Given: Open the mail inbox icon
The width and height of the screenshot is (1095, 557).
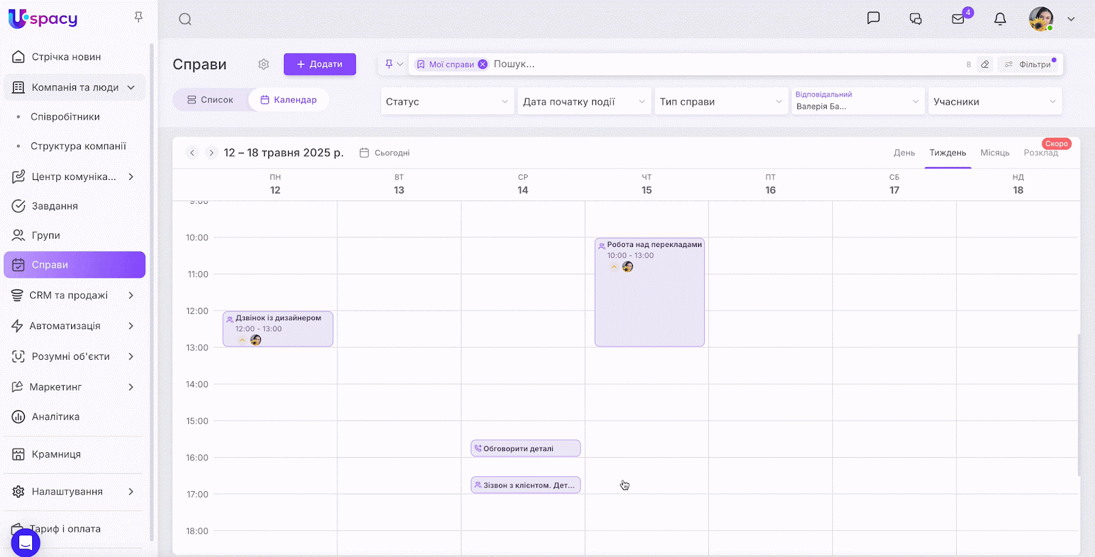Looking at the screenshot, I should (x=958, y=19).
